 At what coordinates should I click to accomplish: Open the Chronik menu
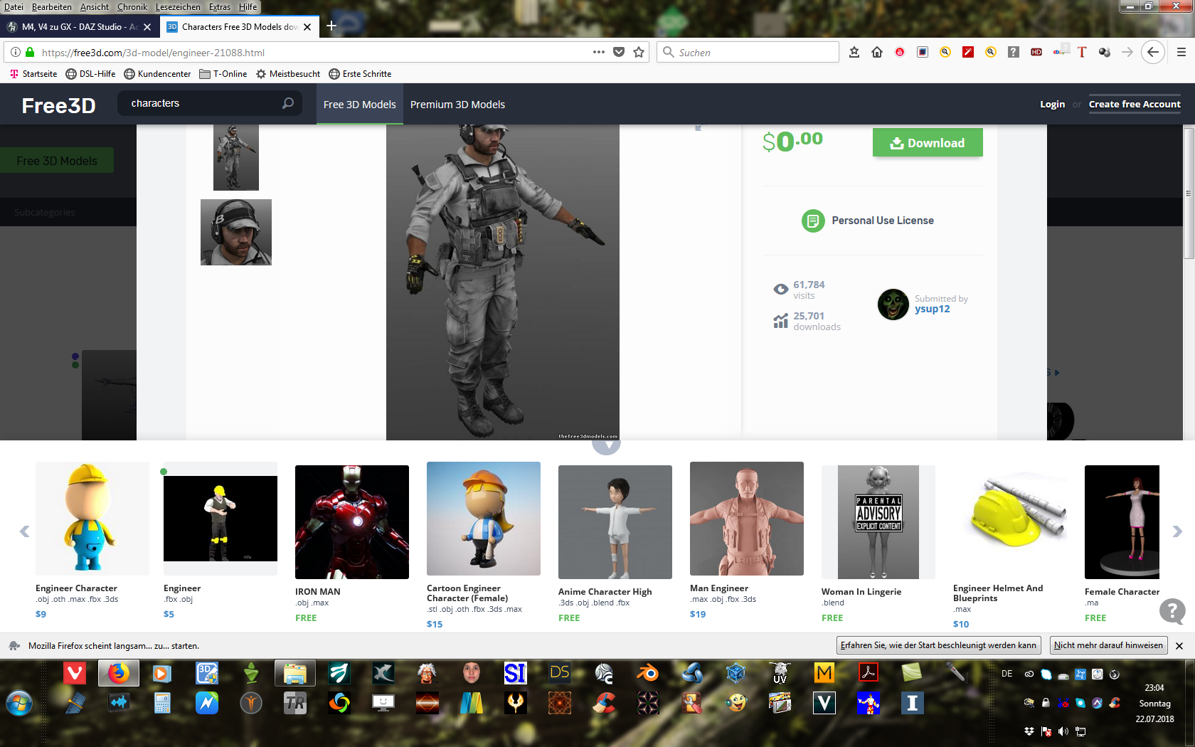click(x=132, y=7)
